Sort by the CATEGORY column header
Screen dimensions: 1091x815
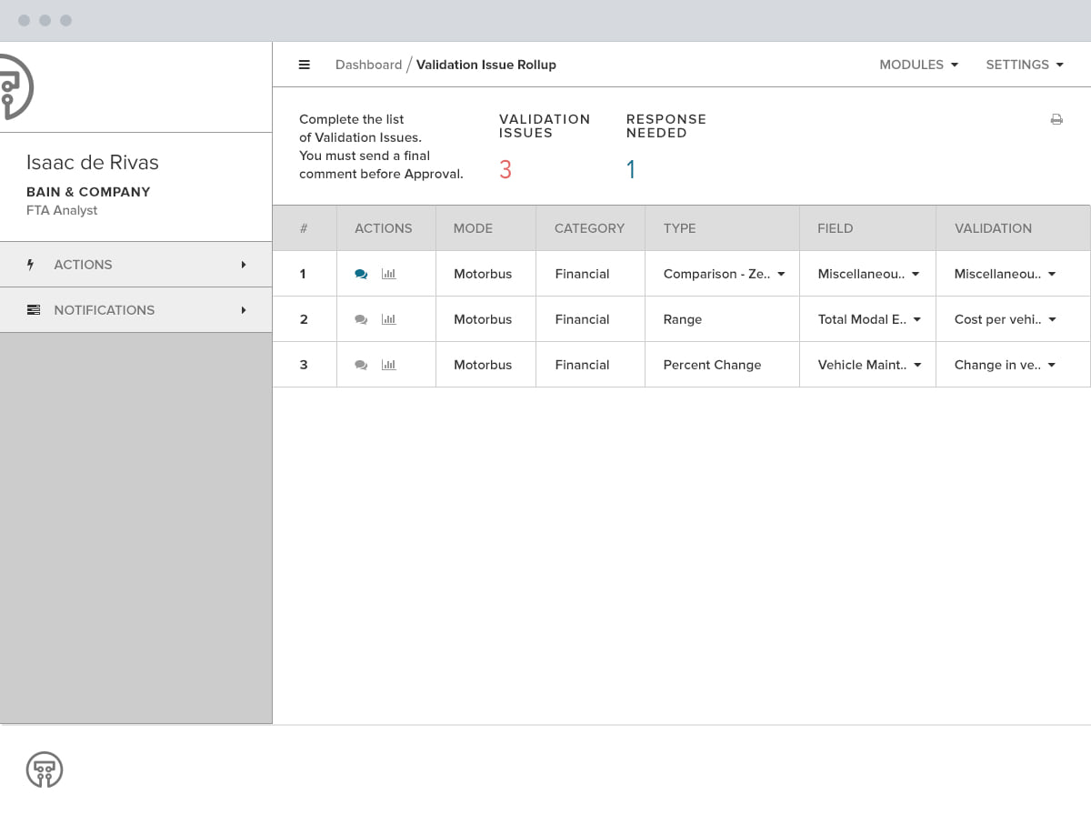(x=589, y=228)
